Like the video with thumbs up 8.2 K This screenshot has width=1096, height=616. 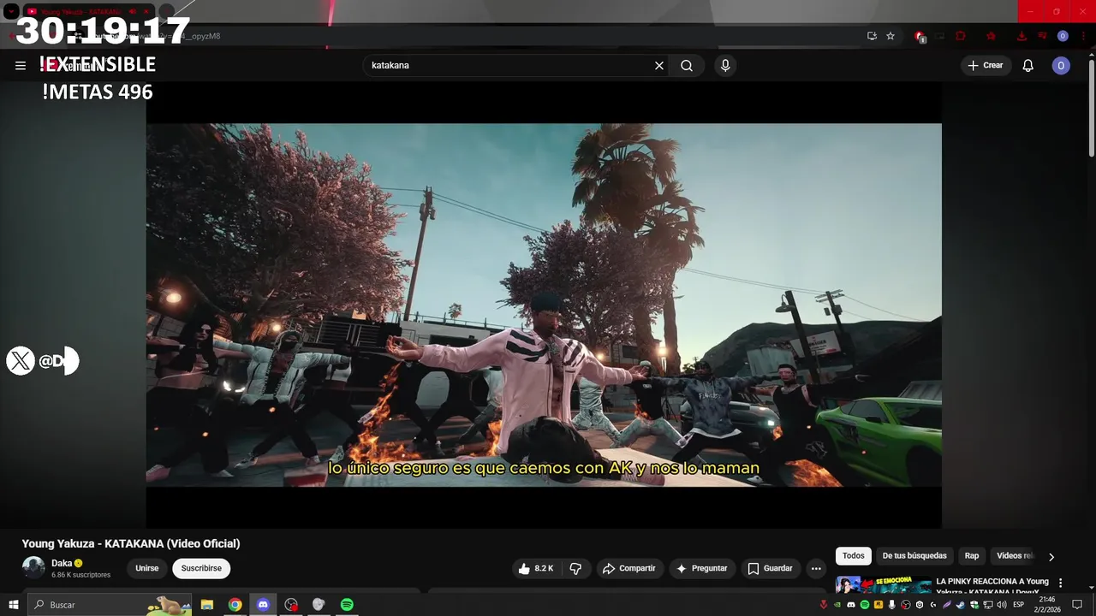pyautogui.click(x=537, y=568)
